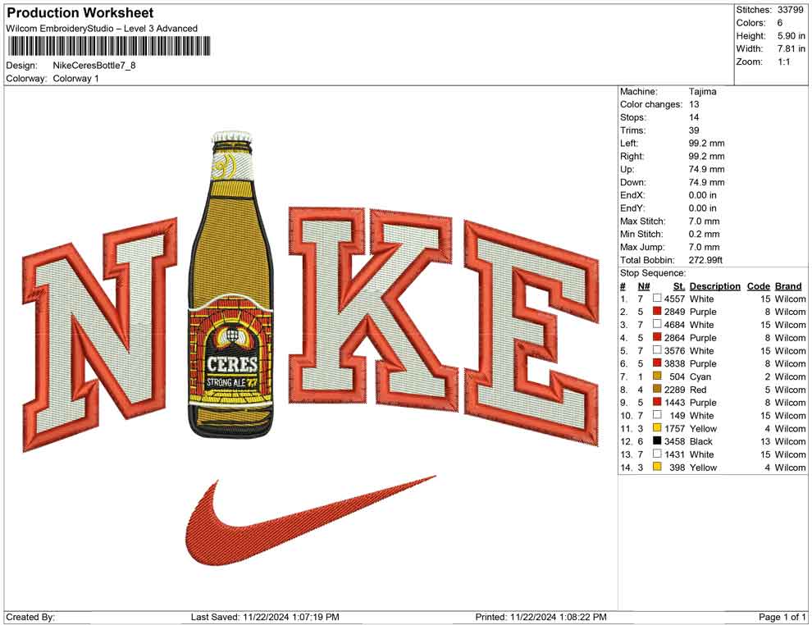The height and width of the screenshot is (625, 812).
Task: Click the "Code" column header
Action: (x=759, y=285)
